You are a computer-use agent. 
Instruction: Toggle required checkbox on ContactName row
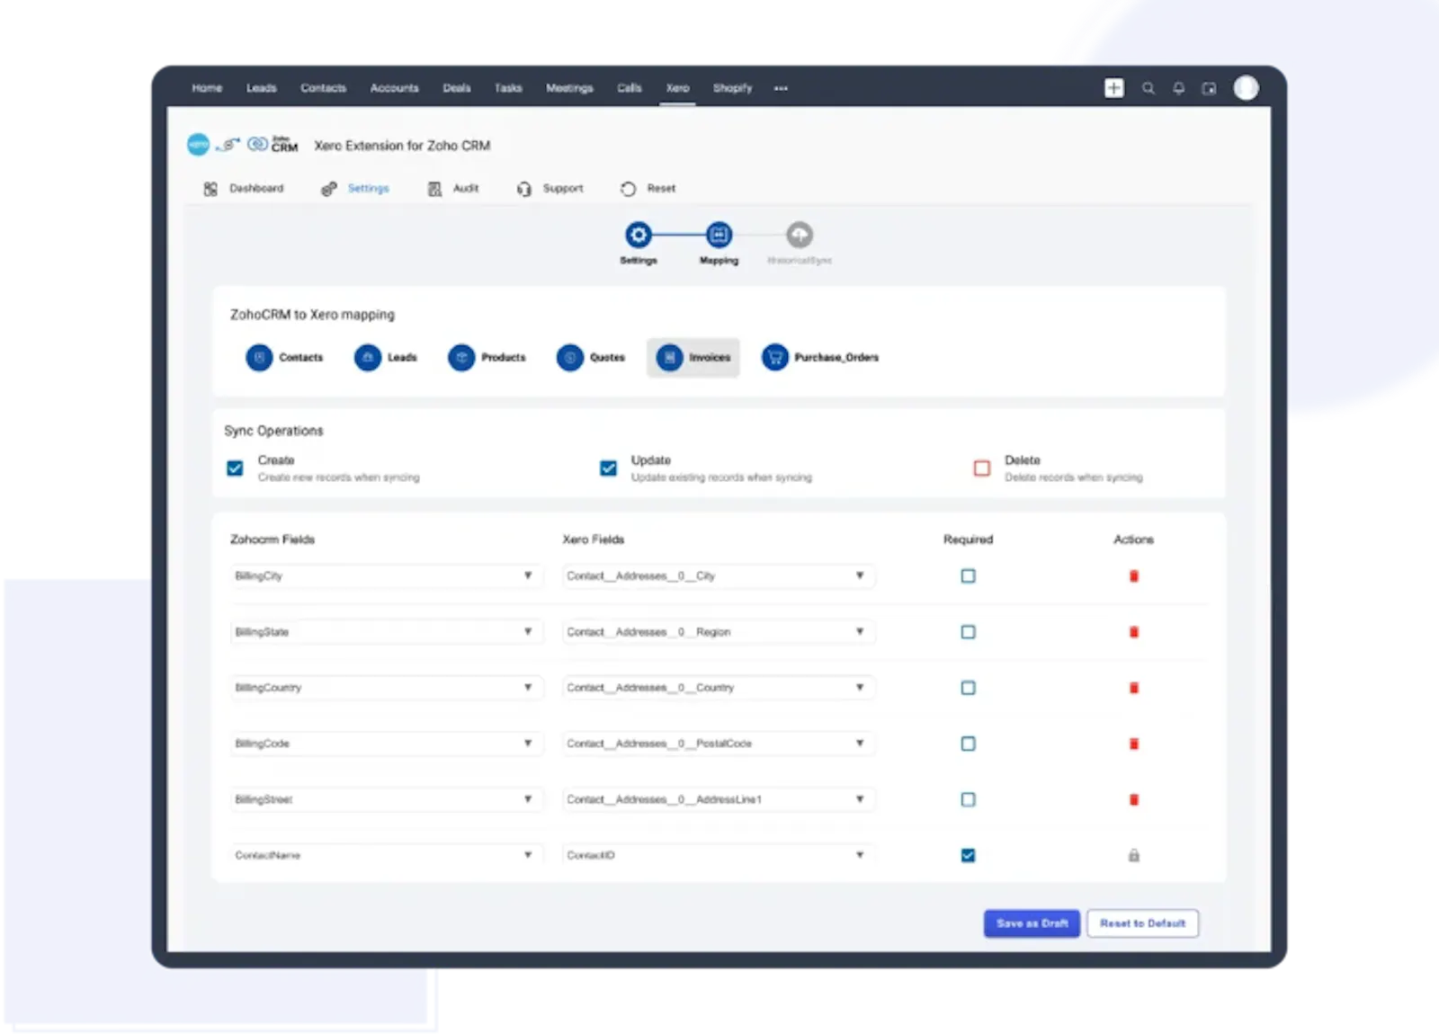click(968, 855)
